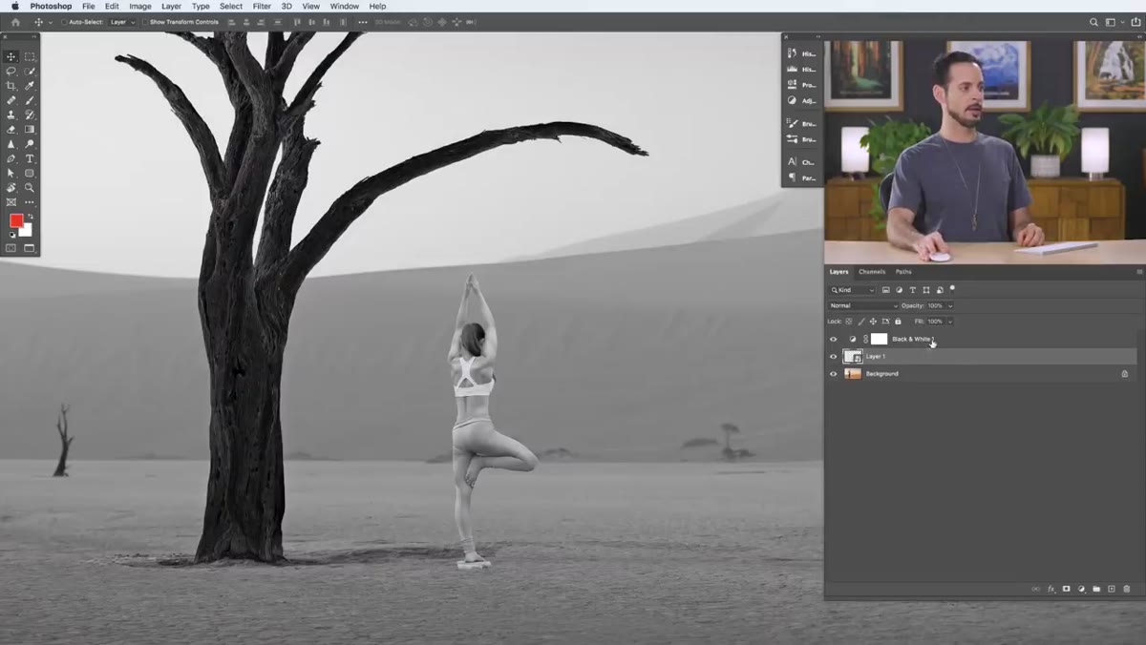Choose the Clone Stamp tool

(11, 114)
